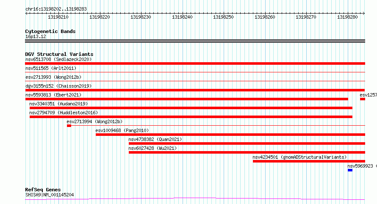Click the thin red line under nsv511565
This screenshot has height=204, width=377.
(x=195, y=72)
